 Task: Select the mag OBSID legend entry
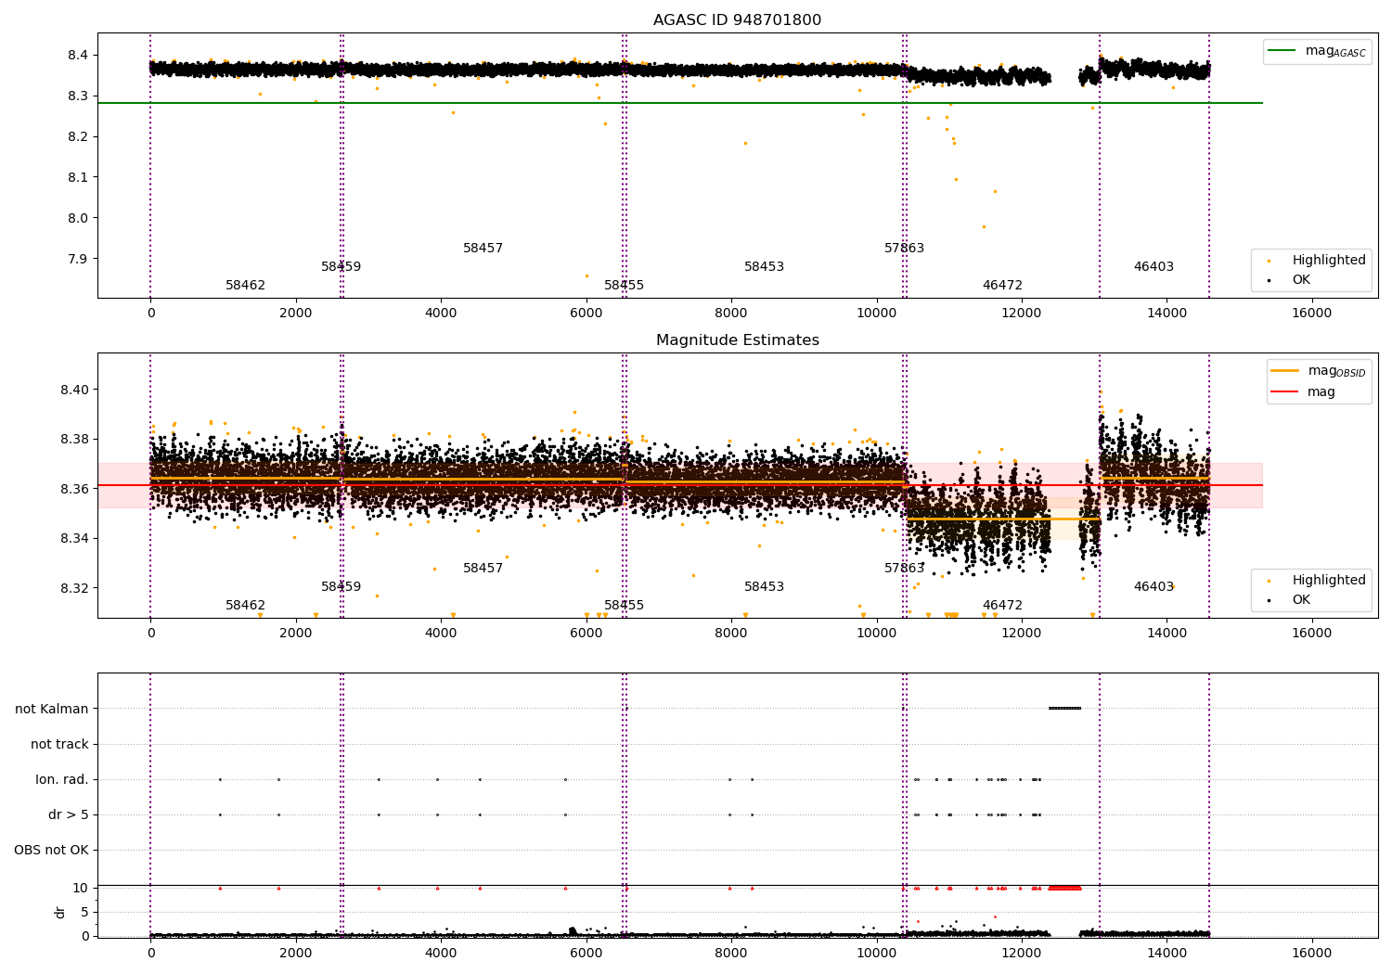(1318, 371)
